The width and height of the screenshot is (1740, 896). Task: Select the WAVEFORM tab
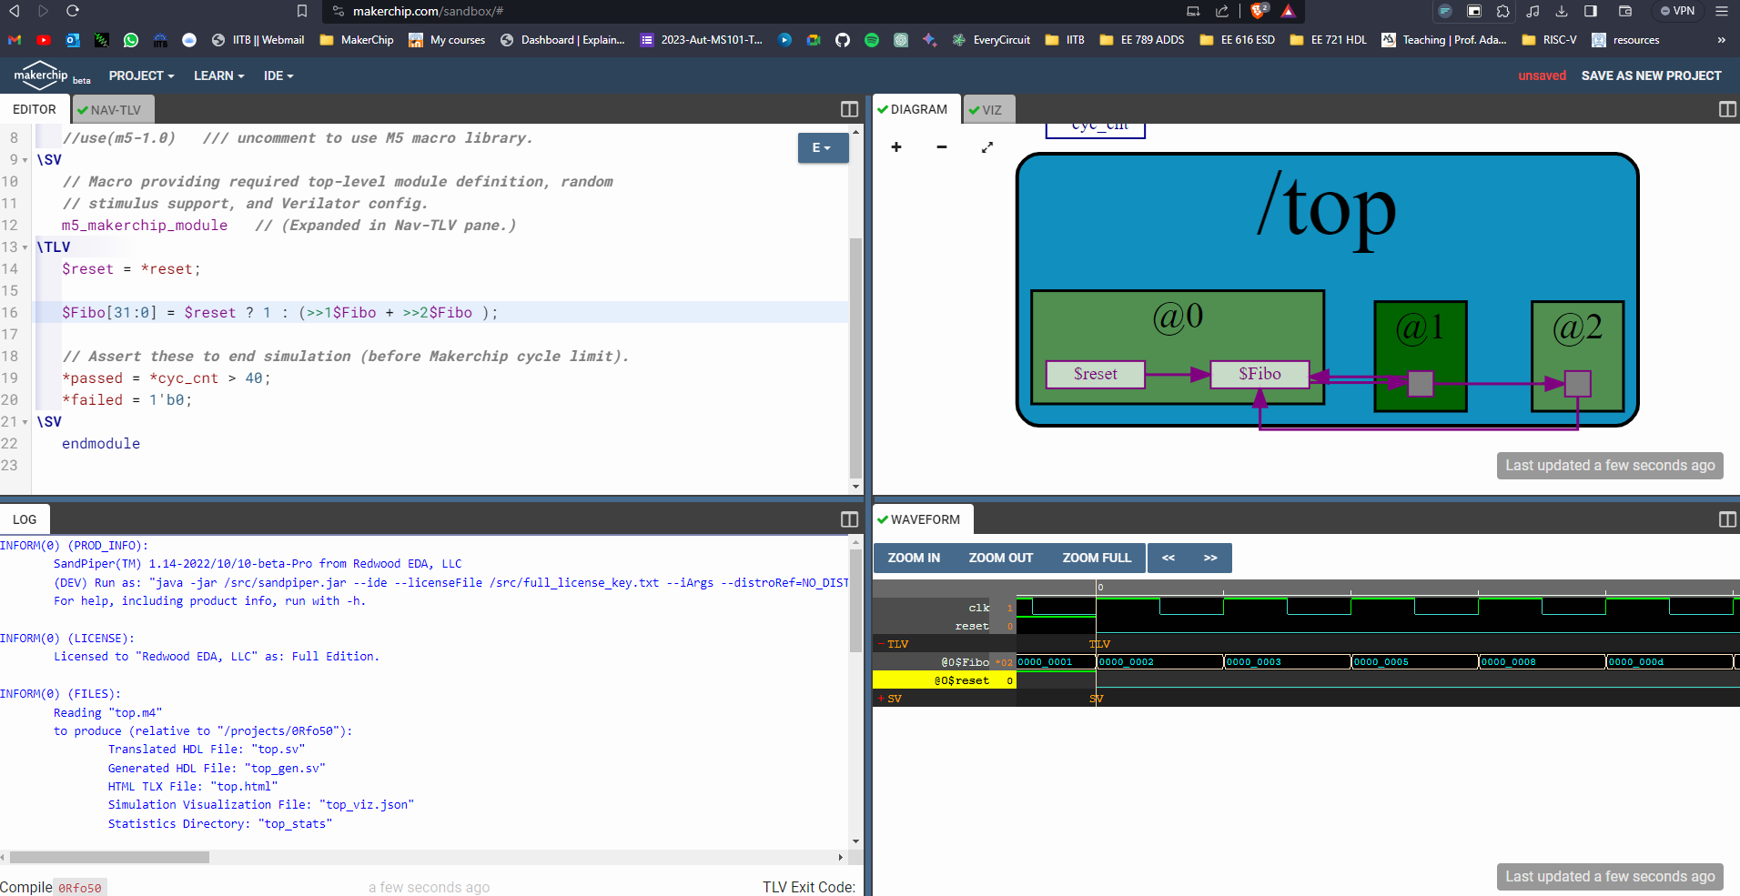pyautogui.click(x=923, y=519)
